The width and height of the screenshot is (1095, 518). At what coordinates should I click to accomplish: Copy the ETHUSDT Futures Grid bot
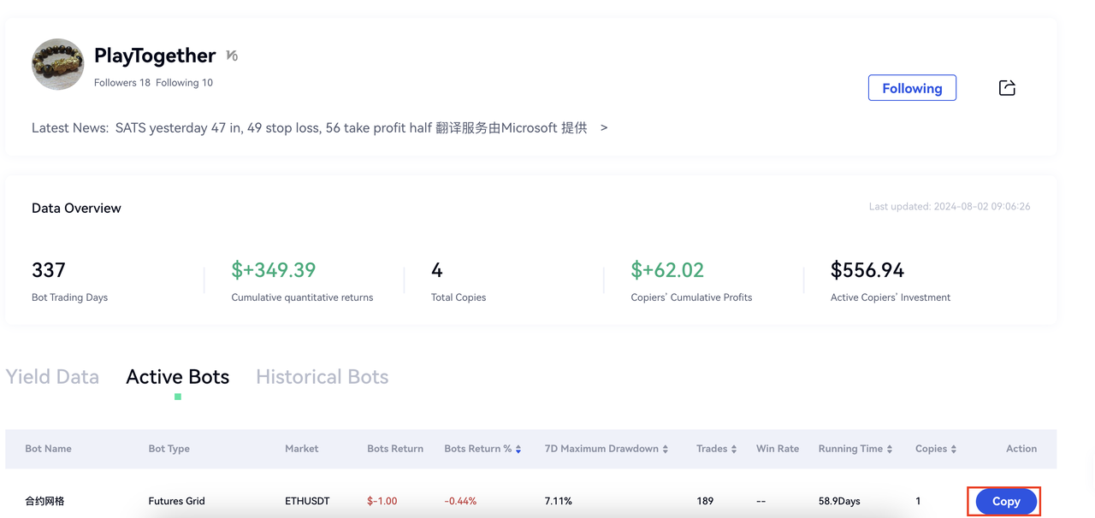pyautogui.click(x=1005, y=502)
